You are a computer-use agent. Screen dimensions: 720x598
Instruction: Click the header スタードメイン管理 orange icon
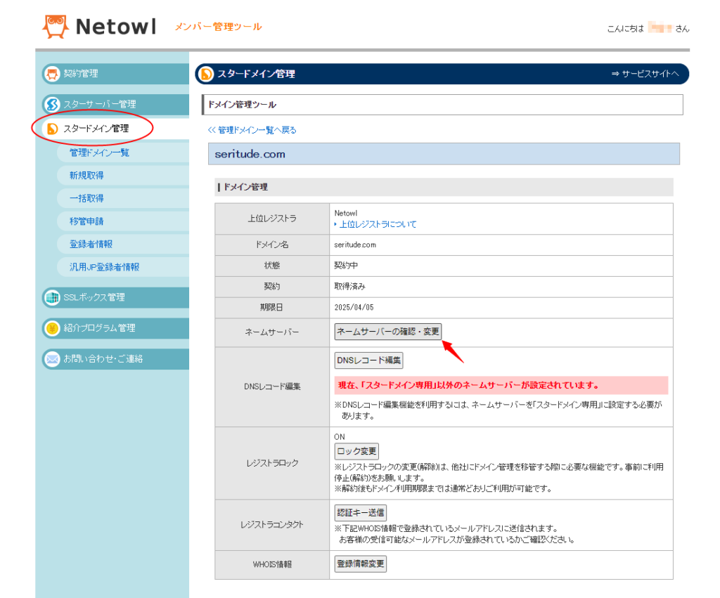point(206,74)
